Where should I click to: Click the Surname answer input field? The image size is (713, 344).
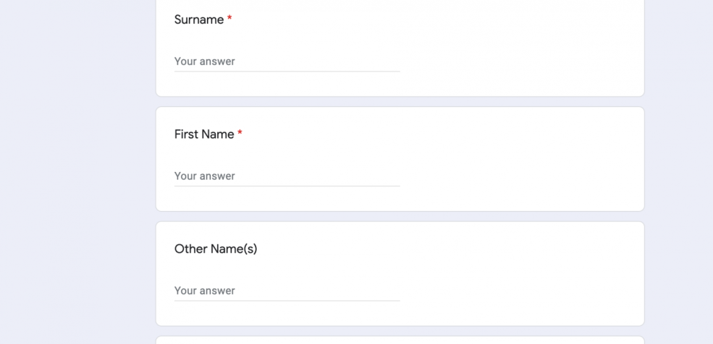coord(287,61)
